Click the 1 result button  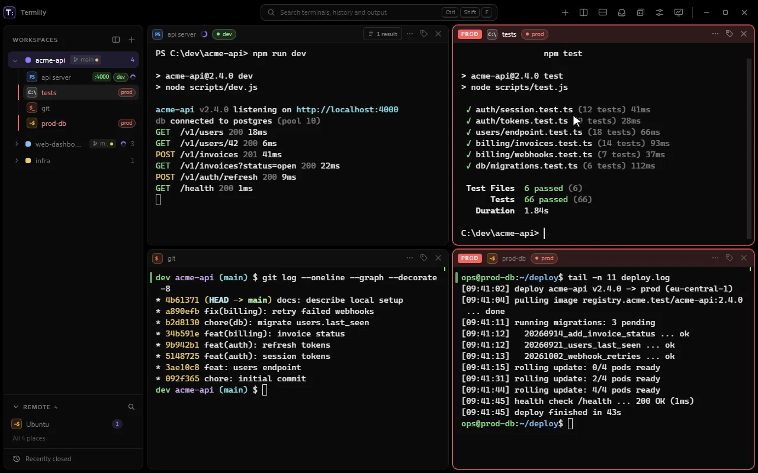[x=383, y=34]
